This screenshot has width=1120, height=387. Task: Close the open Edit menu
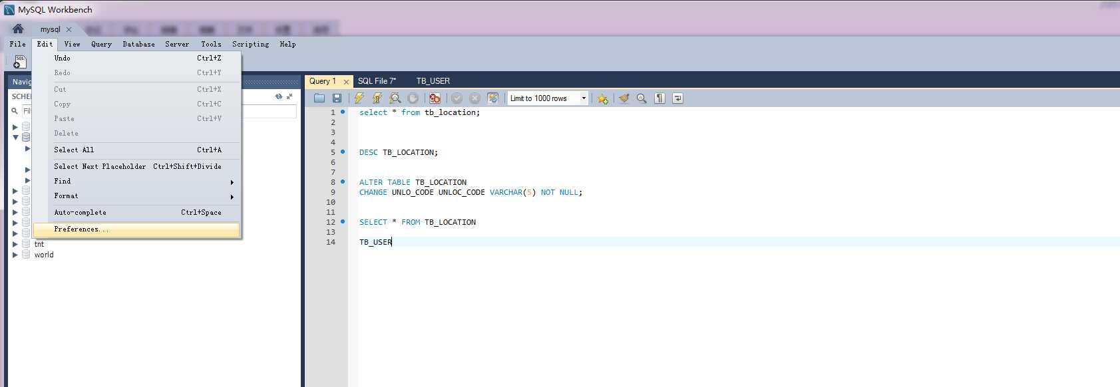click(45, 44)
